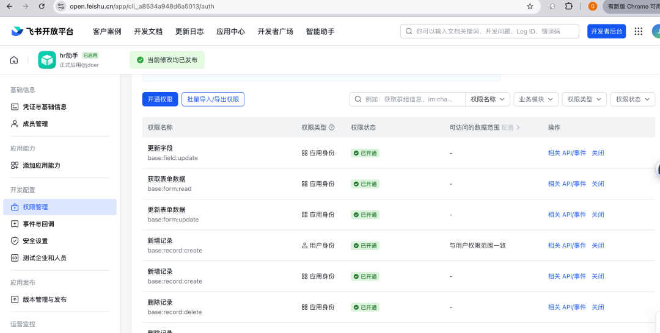This screenshot has width=660, height=333.
Task: Click the 批量导入/导出权限 button
Action: (x=213, y=99)
